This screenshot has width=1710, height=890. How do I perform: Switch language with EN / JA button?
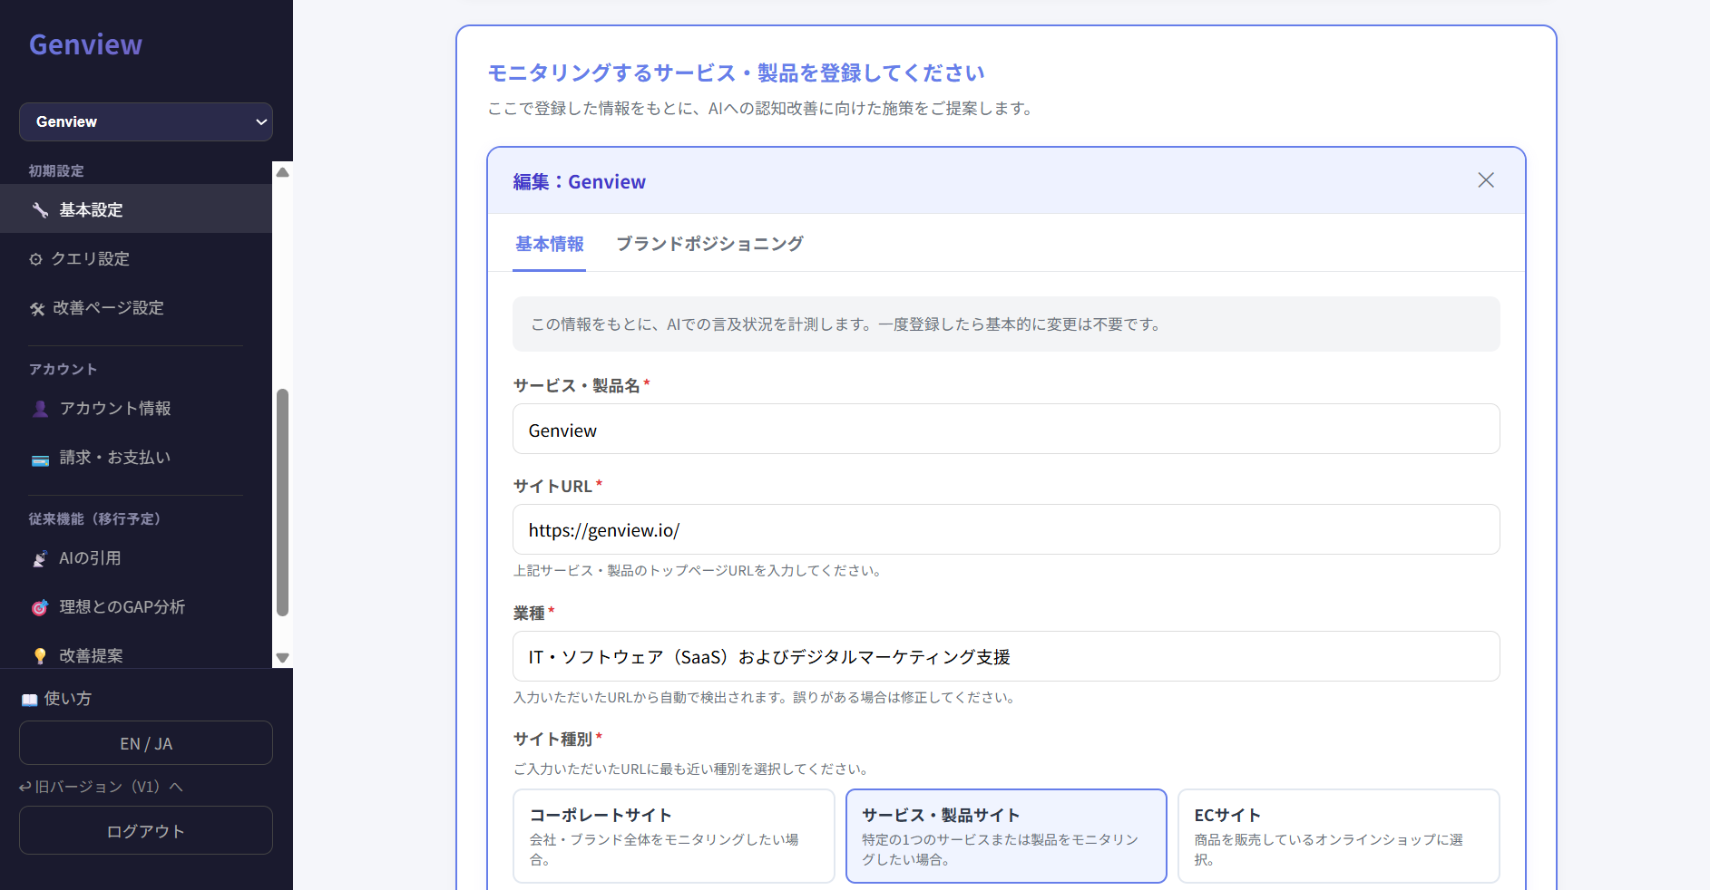coord(146,743)
